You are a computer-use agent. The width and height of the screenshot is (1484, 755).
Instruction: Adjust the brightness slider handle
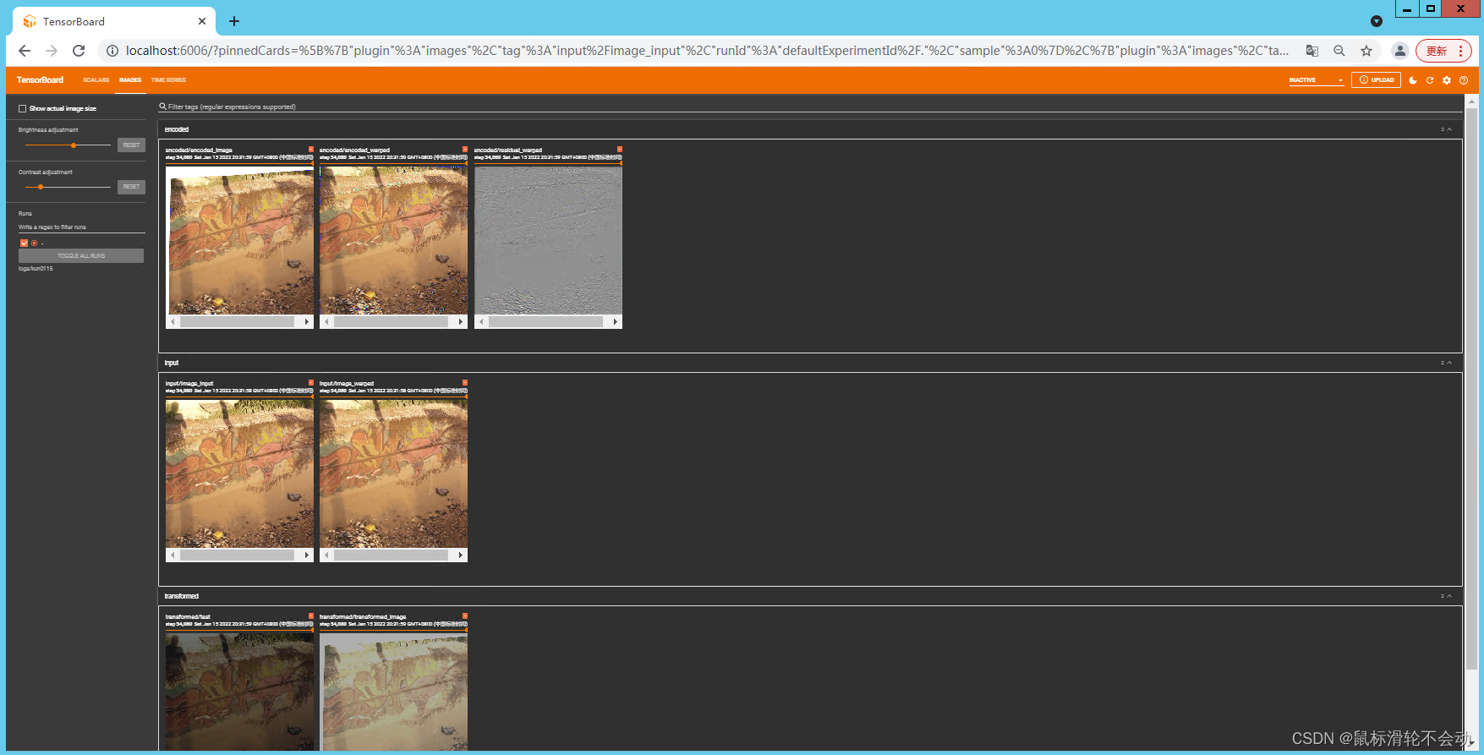[74, 145]
